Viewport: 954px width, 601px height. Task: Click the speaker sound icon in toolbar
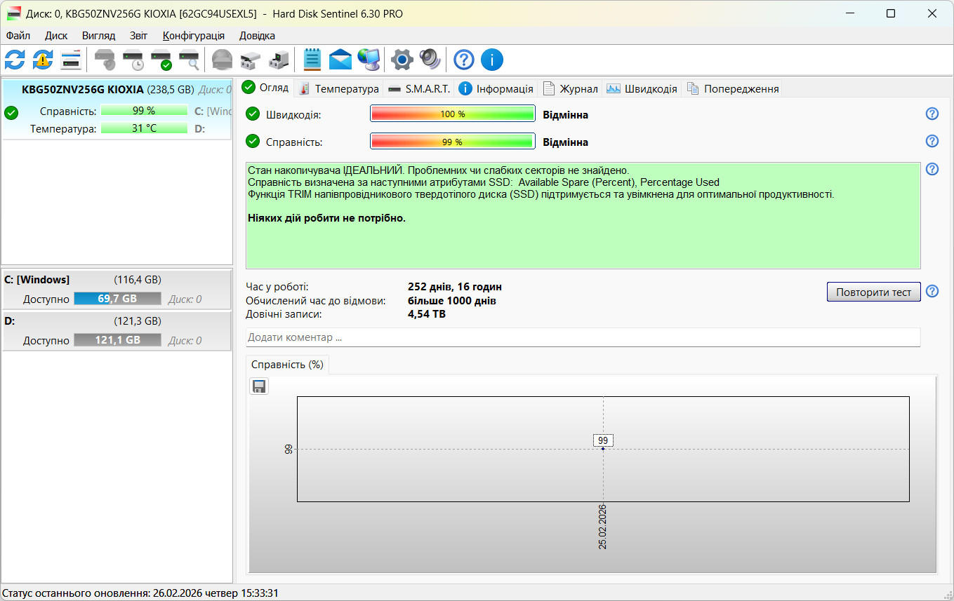point(430,60)
